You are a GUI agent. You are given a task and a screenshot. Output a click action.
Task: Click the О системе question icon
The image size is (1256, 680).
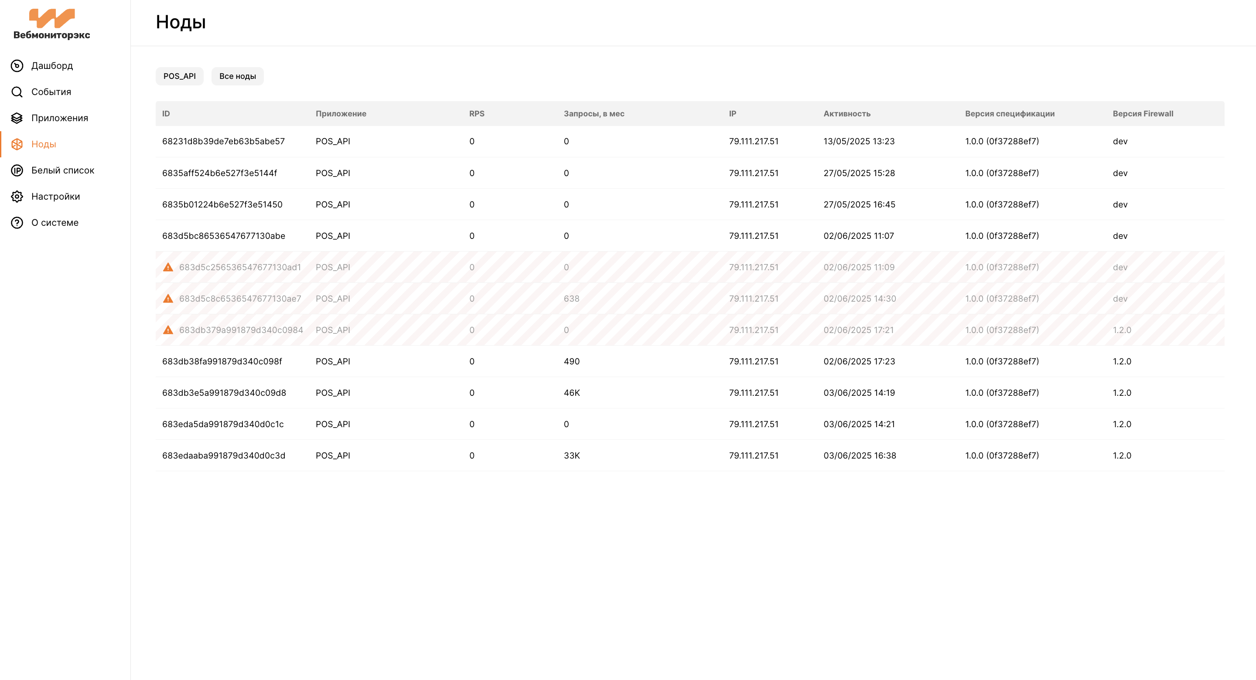17,223
